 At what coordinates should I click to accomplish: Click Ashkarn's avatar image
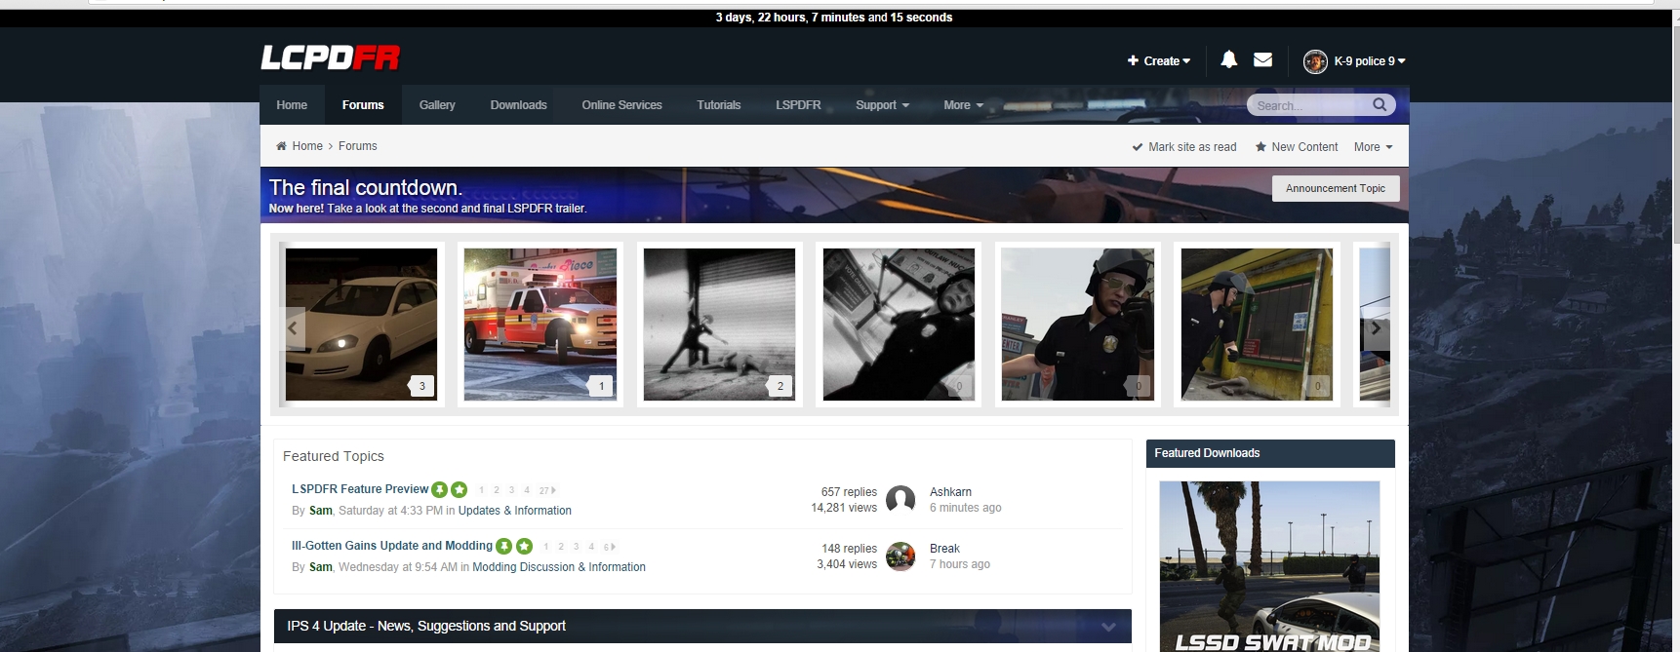point(900,500)
